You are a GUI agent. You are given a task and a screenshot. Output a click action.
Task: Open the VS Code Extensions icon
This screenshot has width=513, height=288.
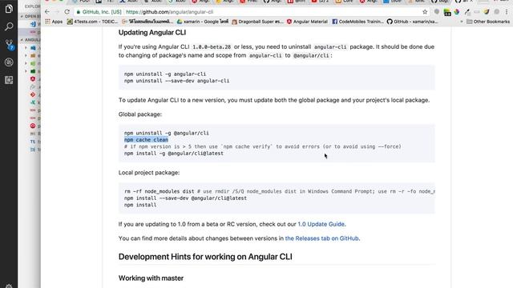pos(9,80)
